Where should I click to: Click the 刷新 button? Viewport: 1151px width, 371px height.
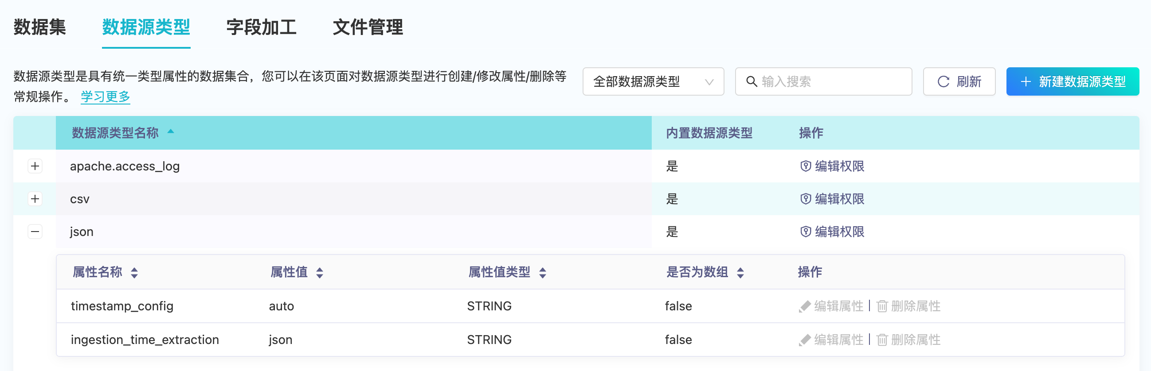959,81
